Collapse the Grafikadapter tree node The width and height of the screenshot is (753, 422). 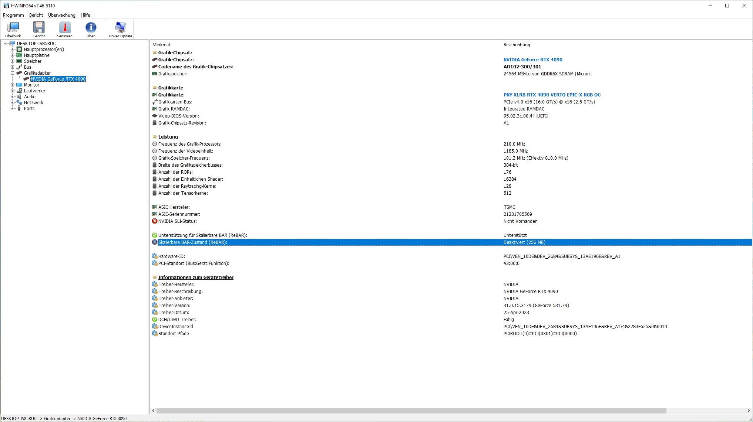click(13, 73)
